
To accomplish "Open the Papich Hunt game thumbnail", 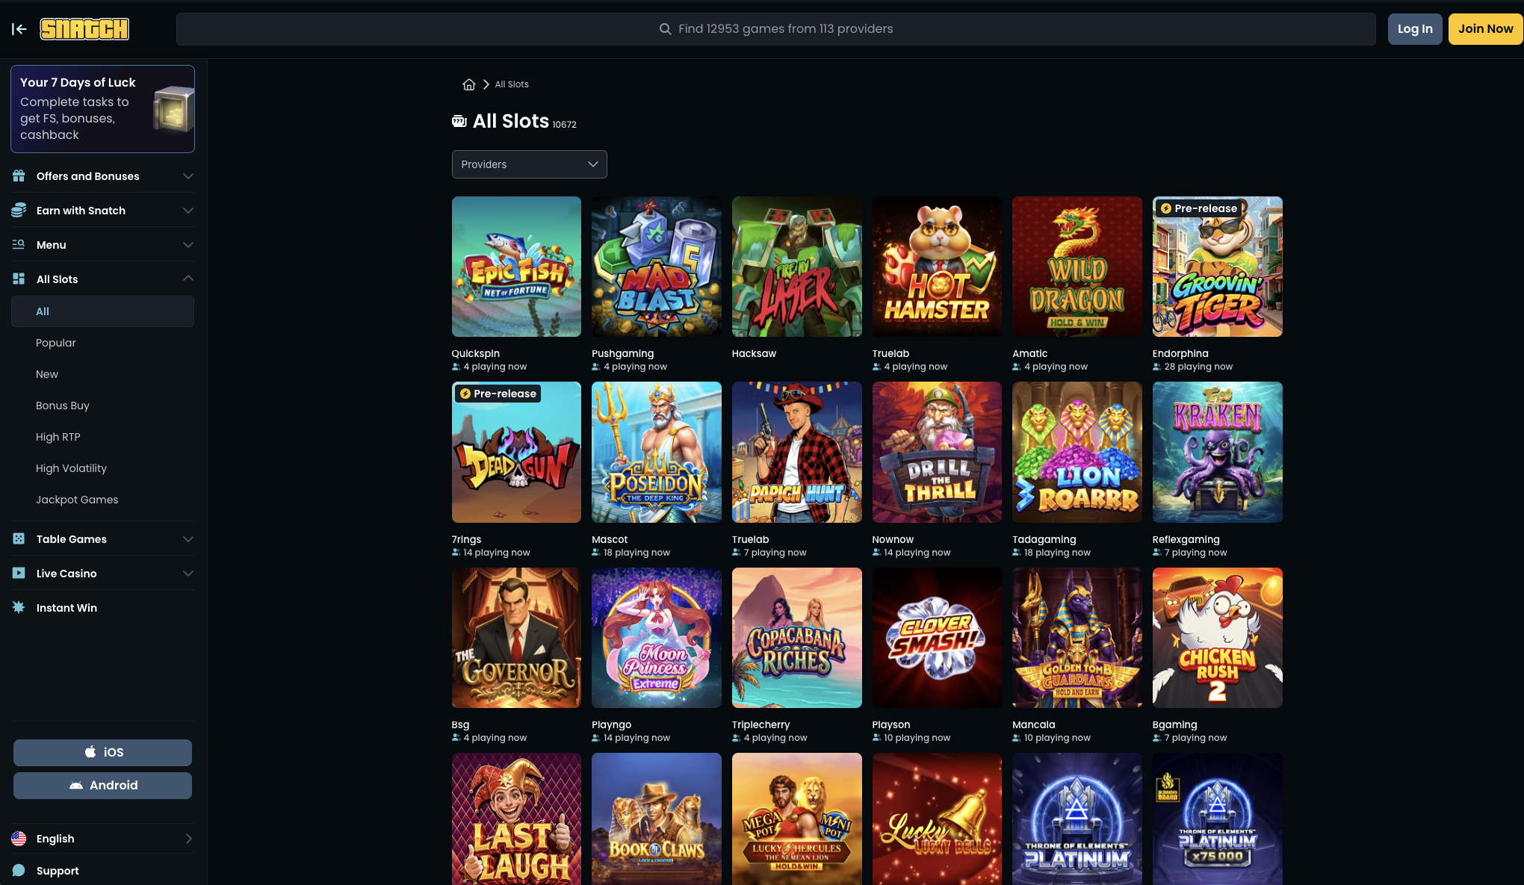I will click(796, 453).
